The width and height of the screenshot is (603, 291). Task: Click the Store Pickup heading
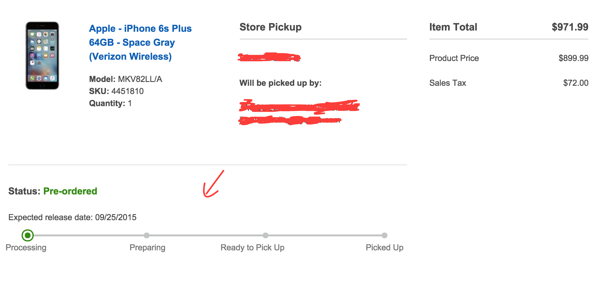coord(270,27)
